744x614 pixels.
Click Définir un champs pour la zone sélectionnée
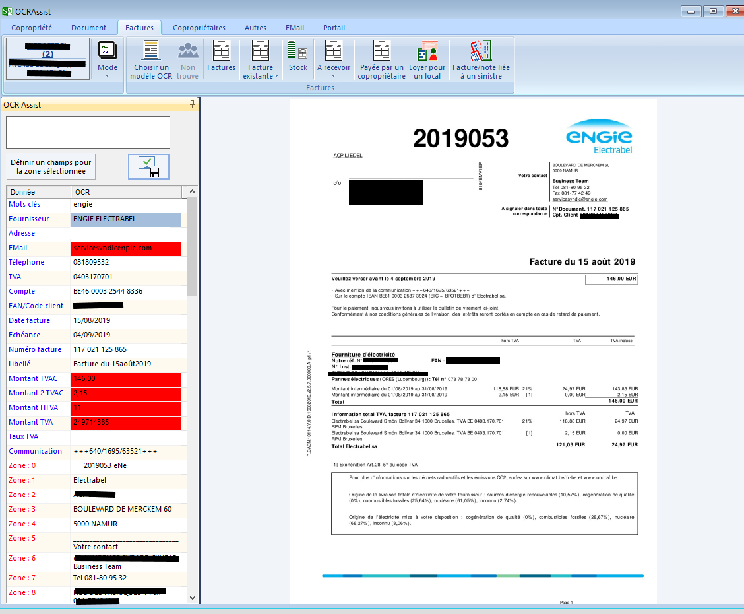tap(51, 166)
